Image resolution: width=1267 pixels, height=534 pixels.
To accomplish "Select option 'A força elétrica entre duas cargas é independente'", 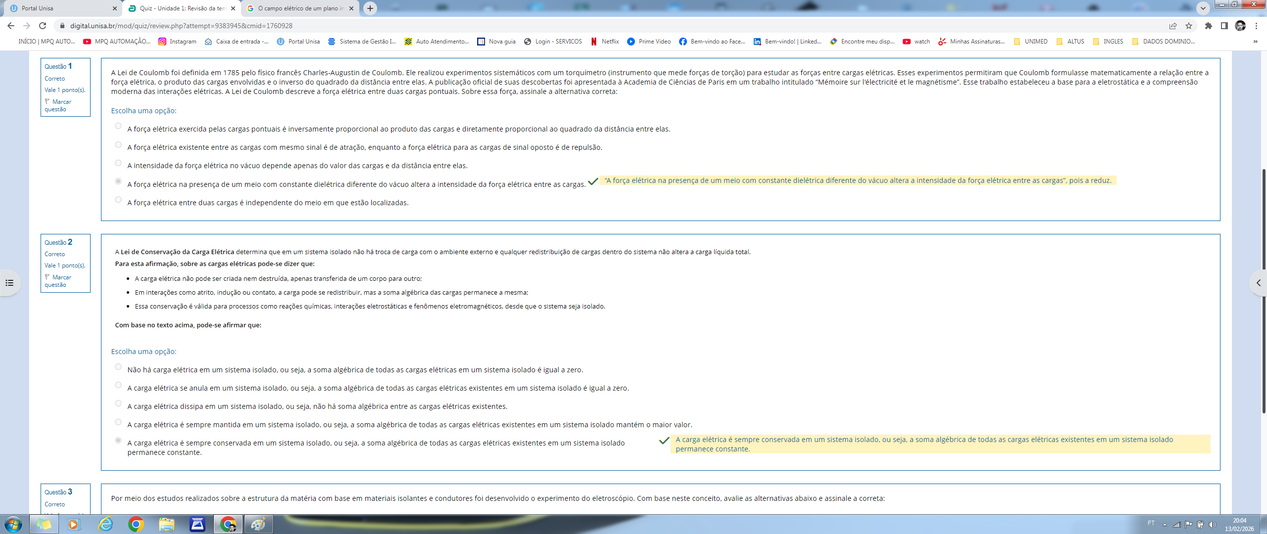I will pos(118,200).
